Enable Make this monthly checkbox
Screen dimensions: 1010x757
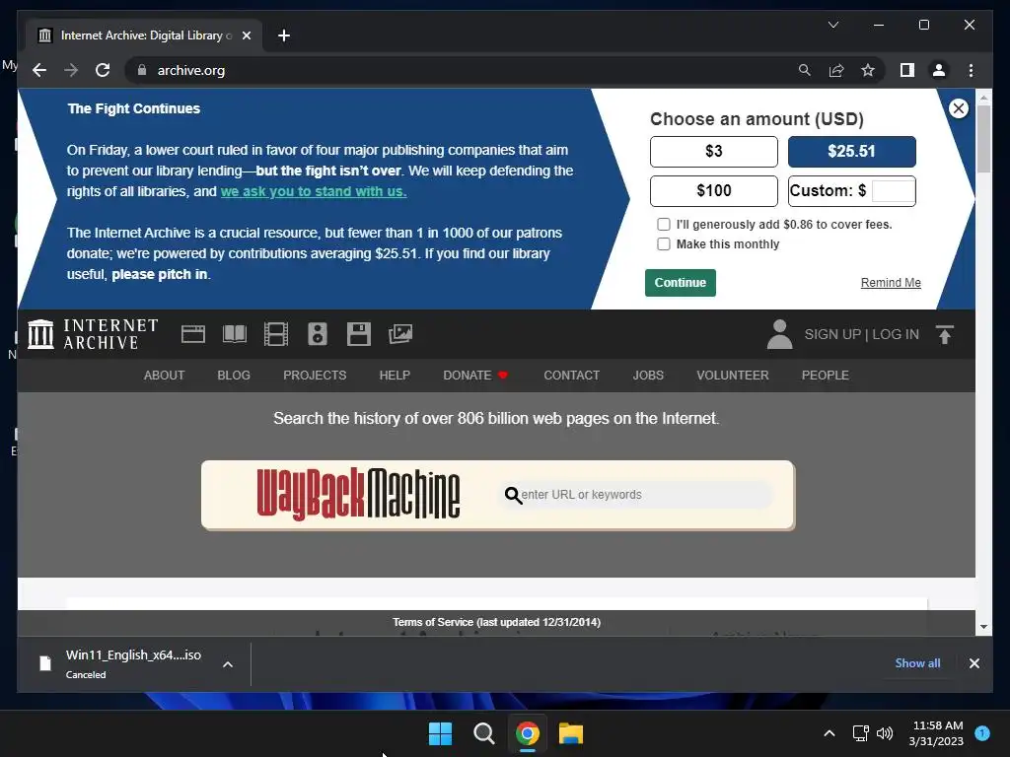point(664,244)
